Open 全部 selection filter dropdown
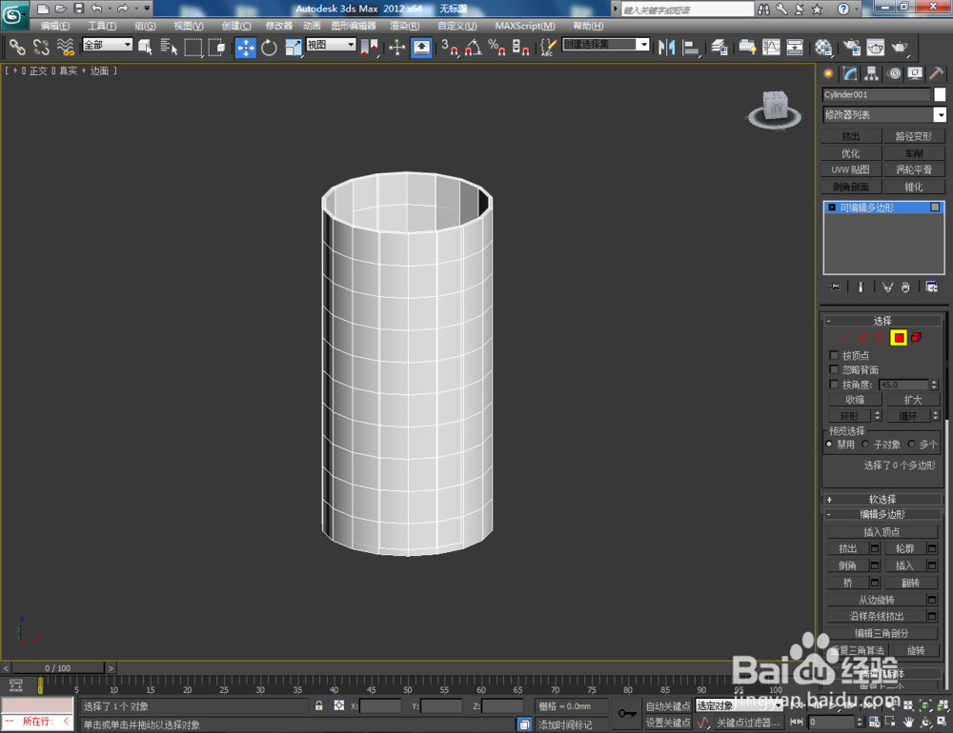Image resolution: width=953 pixels, height=733 pixels. (x=108, y=45)
